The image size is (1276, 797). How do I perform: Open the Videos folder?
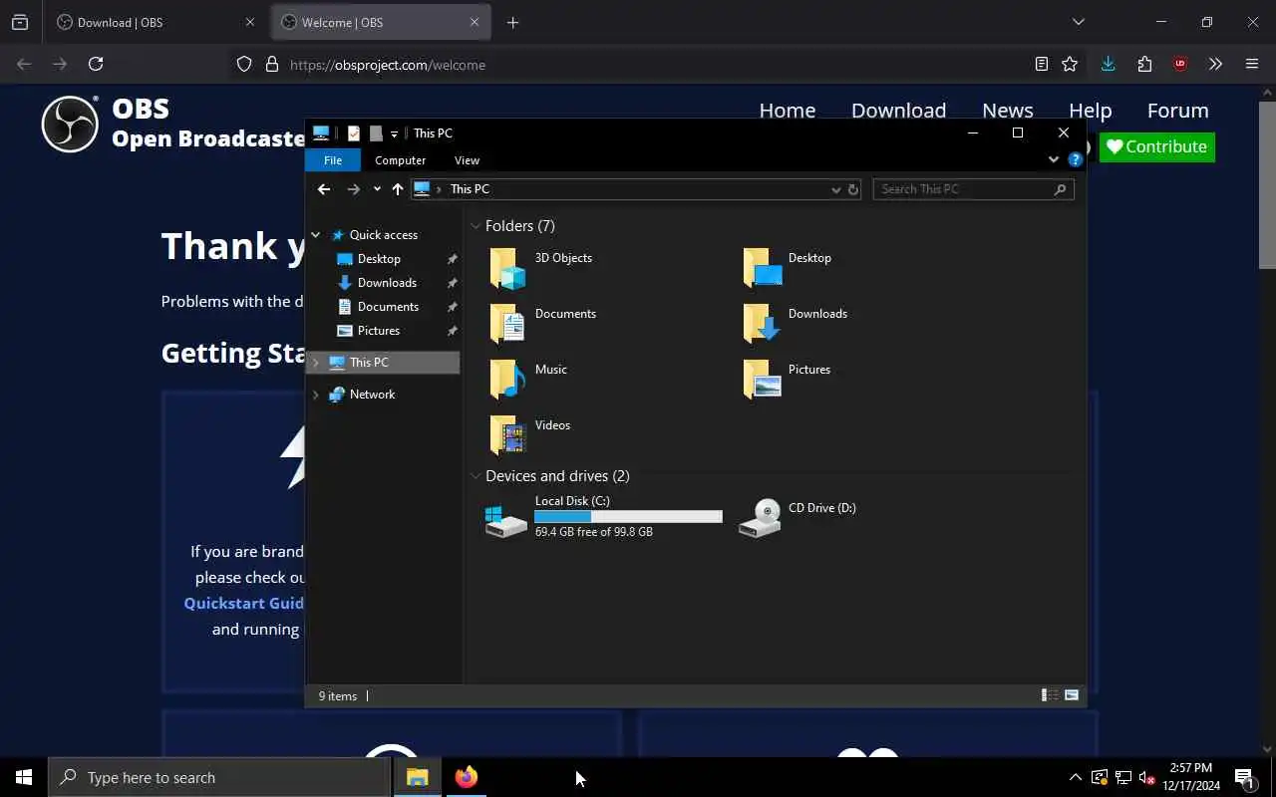530,436
